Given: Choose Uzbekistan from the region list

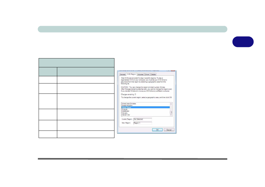Looking at the screenshot, I should click(x=146, y=111).
